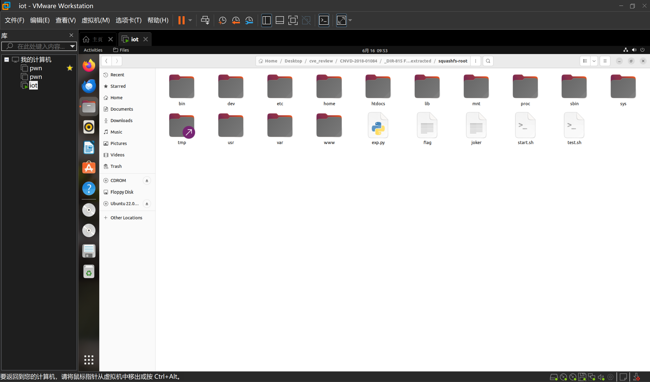Open Downloads in Files sidebar
The height and width of the screenshot is (382, 650).
pyautogui.click(x=127, y=121)
